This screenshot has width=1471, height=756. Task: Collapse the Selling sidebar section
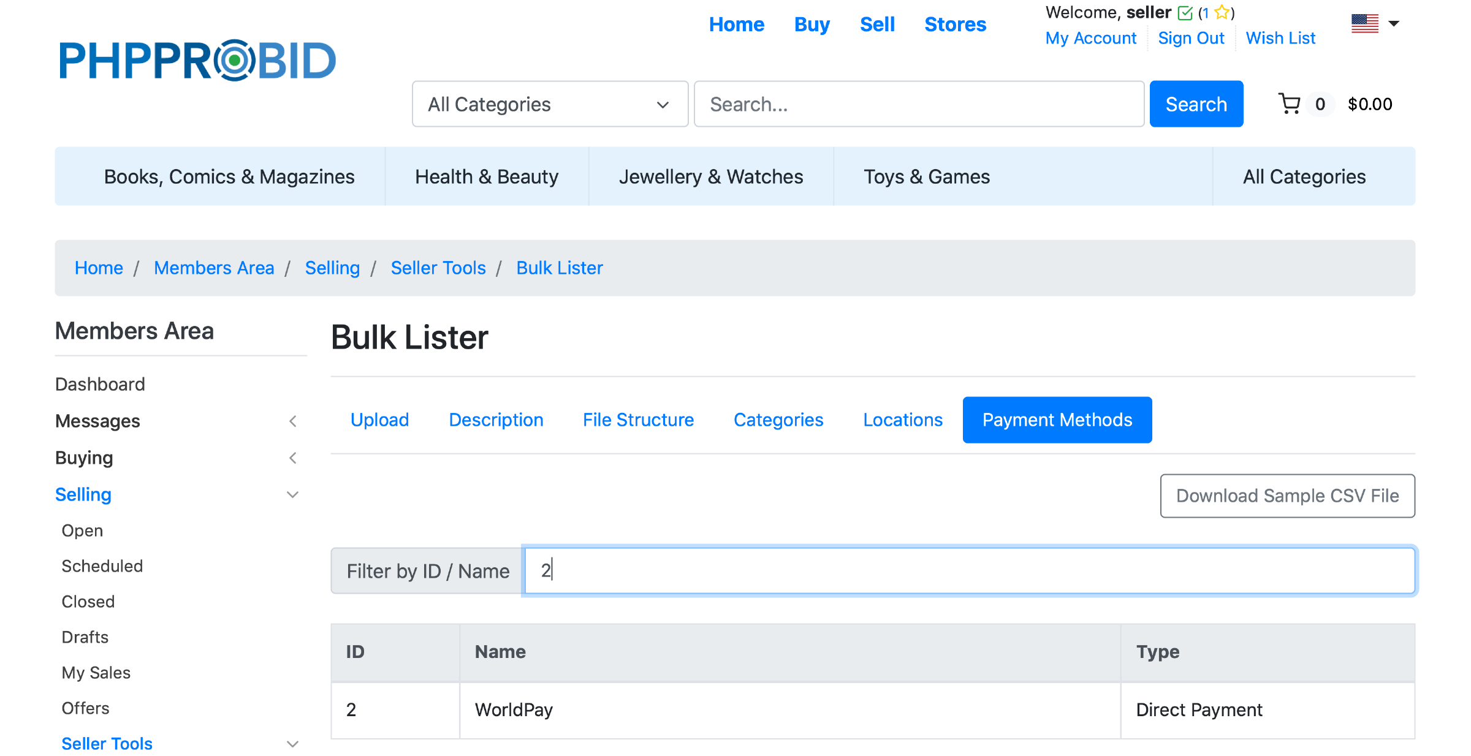tap(293, 494)
